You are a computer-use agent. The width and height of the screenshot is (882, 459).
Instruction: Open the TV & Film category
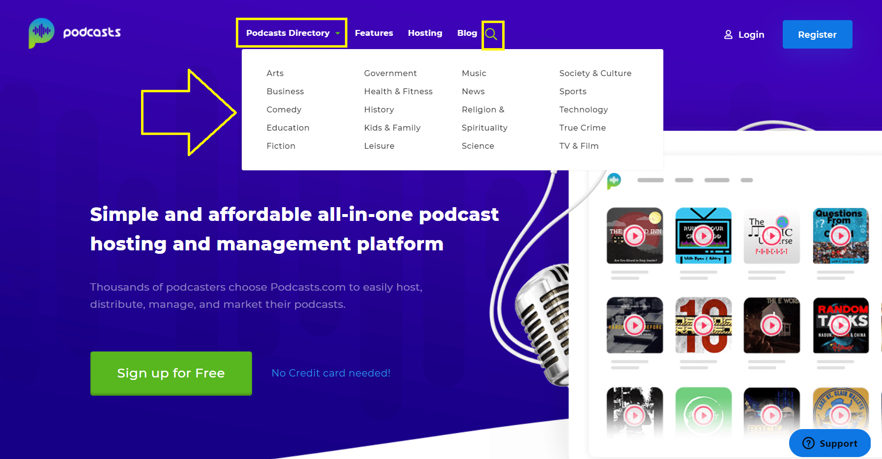pyautogui.click(x=579, y=146)
